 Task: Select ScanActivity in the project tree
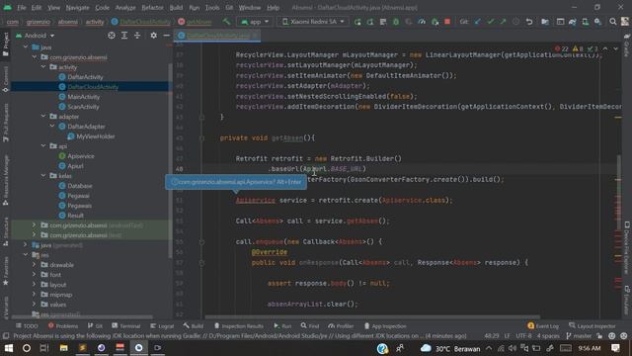(83, 107)
